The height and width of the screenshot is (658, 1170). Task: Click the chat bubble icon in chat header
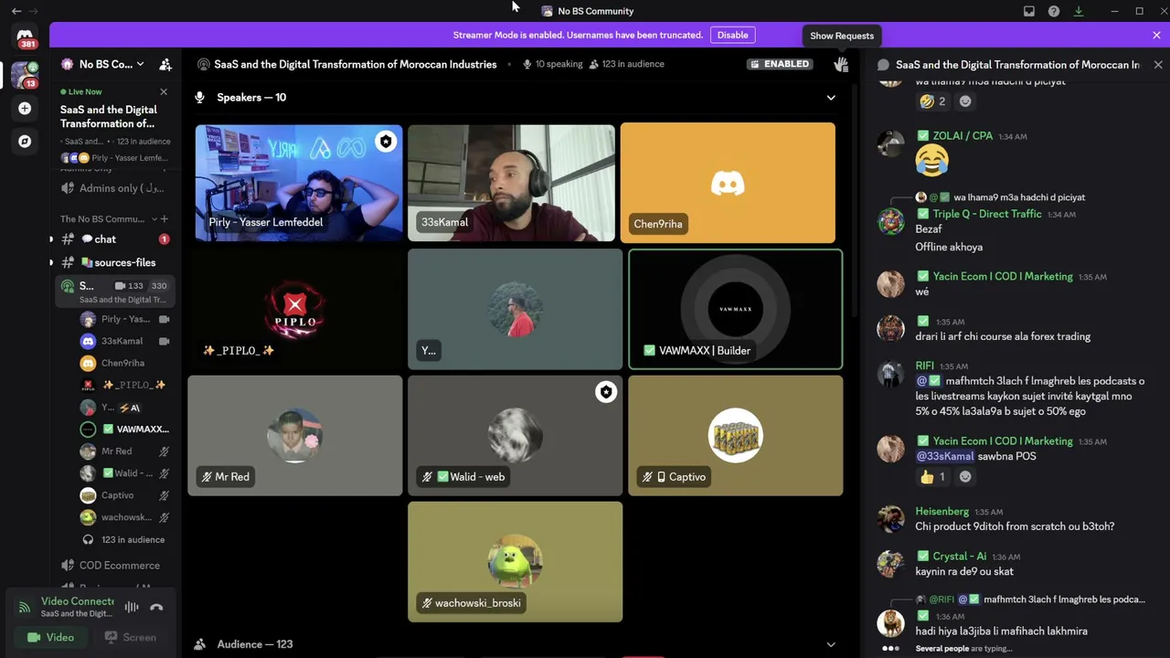tap(883, 65)
